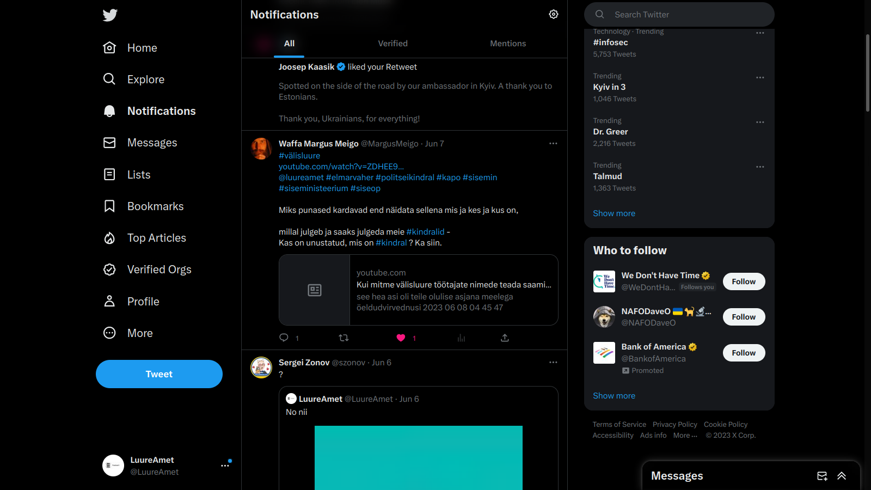Open Bank of America avatar
The width and height of the screenshot is (871, 490).
[604, 353]
